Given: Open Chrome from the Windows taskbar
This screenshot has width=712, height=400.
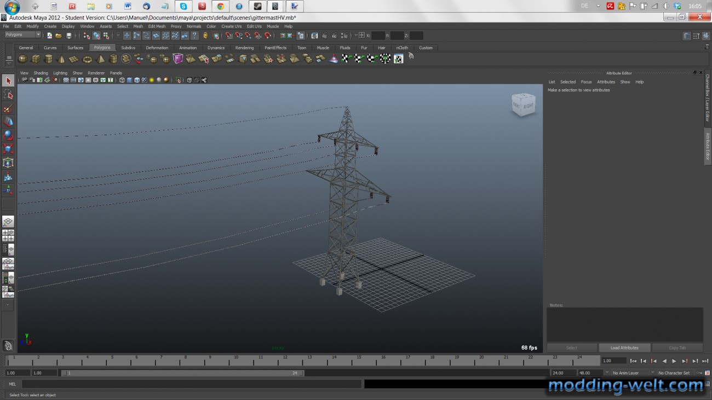Looking at the screenshot, I should pyautogui.click(x=220, y=7).
